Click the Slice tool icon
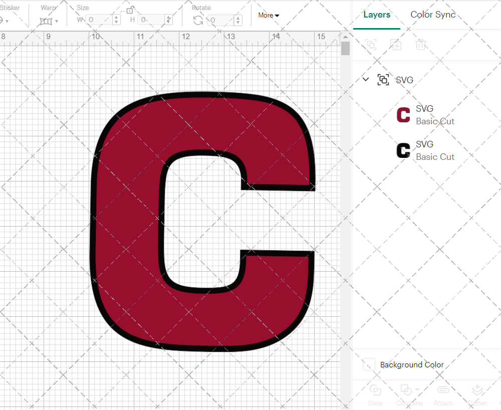The width and height of the screenshot is (501, 410). pos(375,390)
